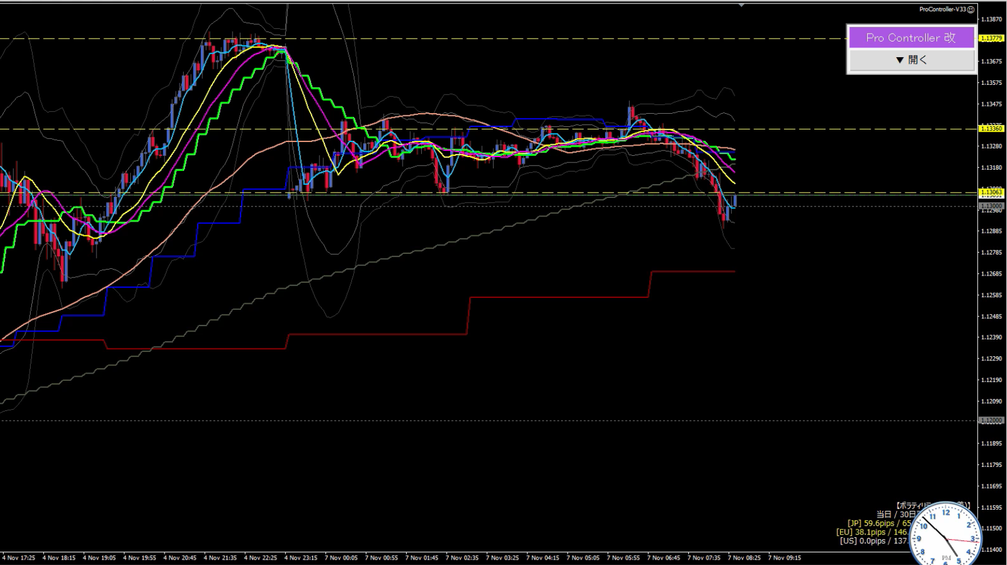Click the 1.12685 price scale value
The width and height of the screenshot is (1007, 565).
tap(991, 274)
